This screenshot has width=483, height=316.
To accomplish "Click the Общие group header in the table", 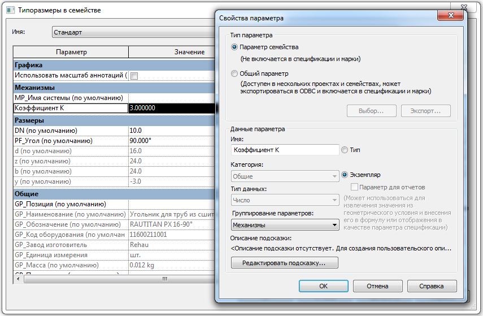I will (114, 194).
